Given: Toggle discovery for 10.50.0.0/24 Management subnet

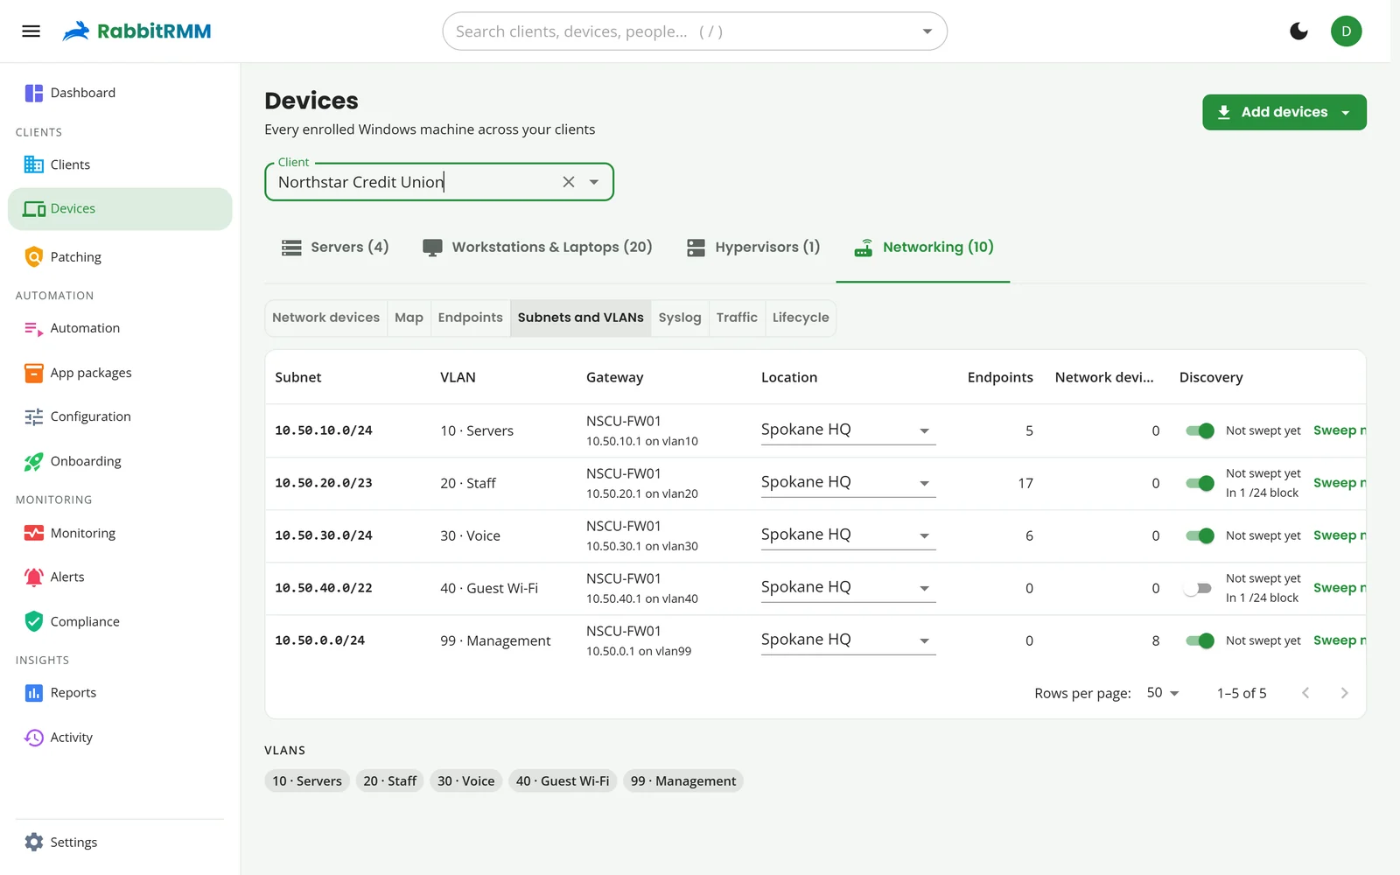Looking at the screenshot, I should coord(1200,640).
